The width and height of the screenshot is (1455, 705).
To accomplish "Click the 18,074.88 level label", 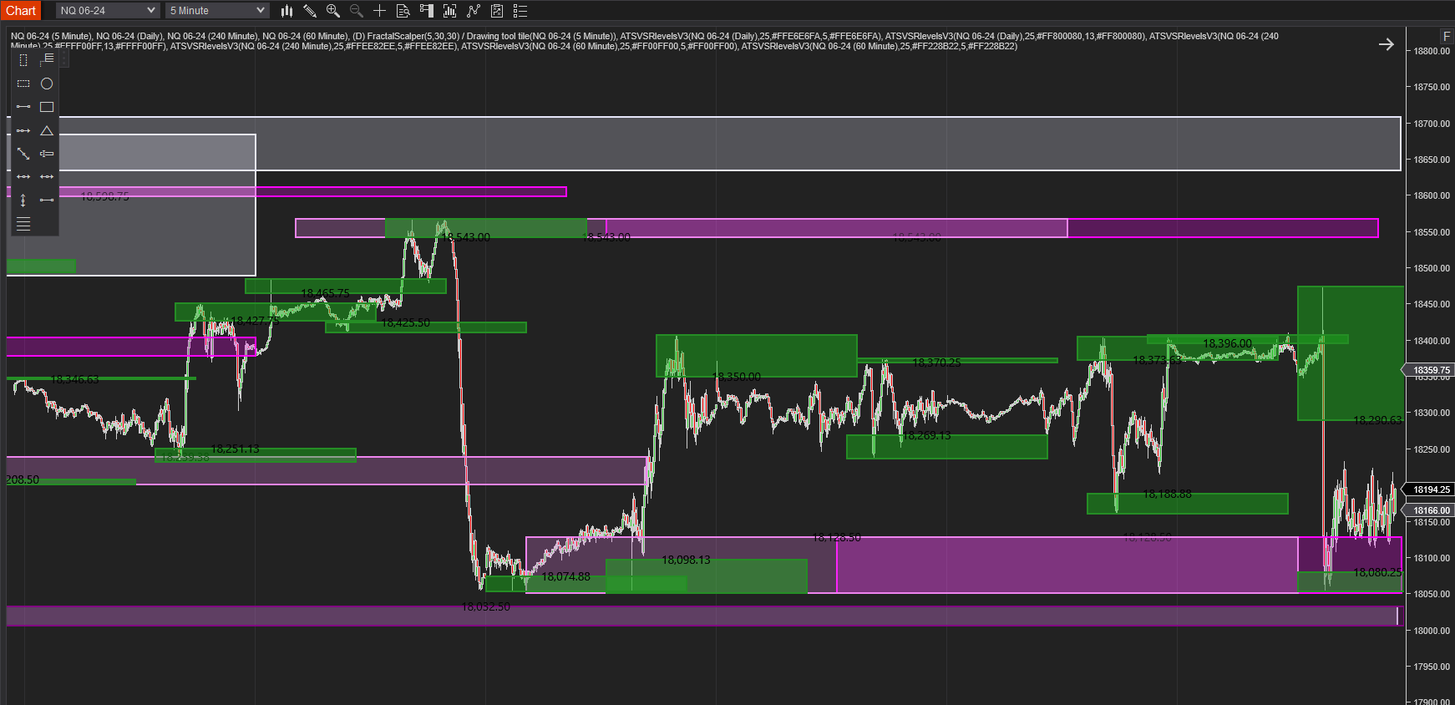I will (x=566, y=576).
